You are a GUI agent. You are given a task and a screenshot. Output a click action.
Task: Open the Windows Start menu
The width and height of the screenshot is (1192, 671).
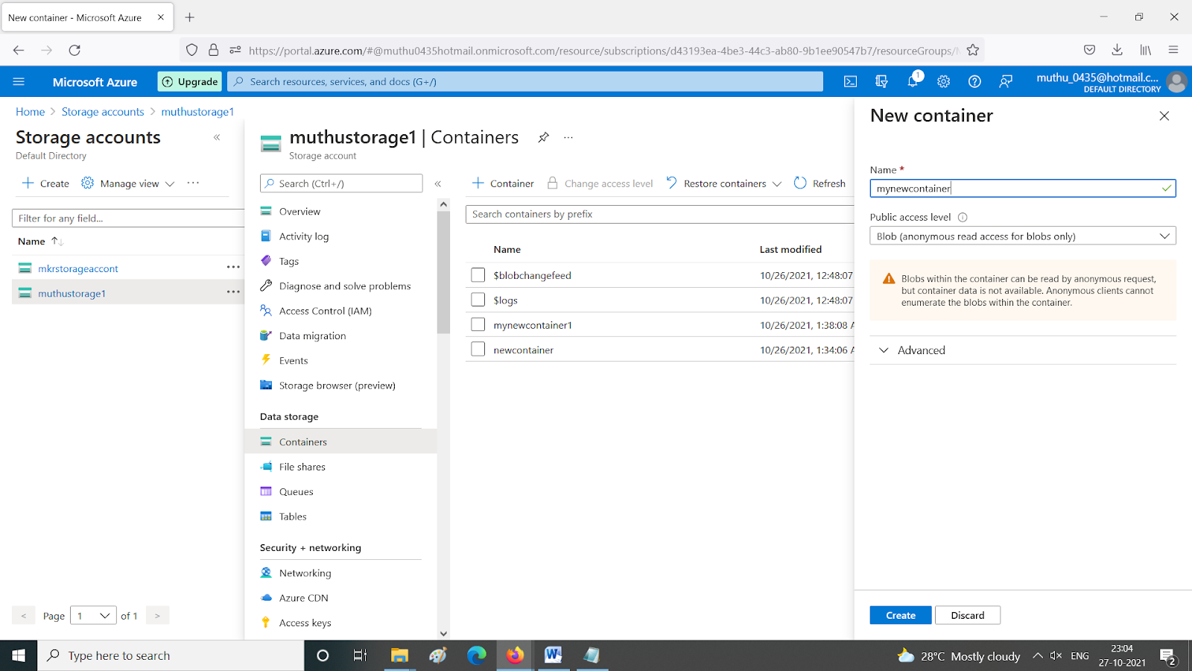19,655
